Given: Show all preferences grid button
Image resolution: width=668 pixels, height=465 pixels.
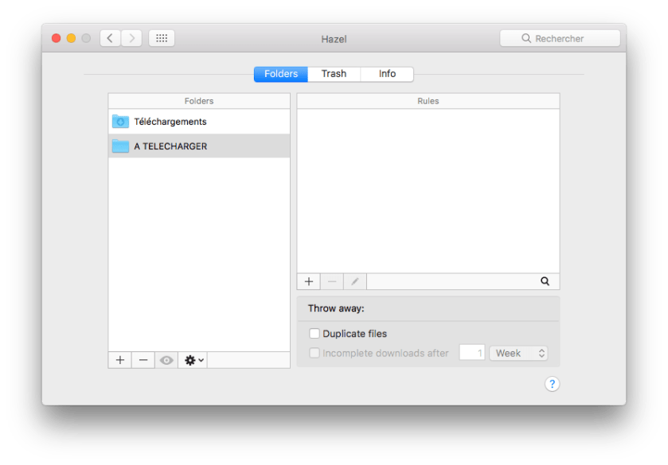Looking at the screenshot, I should [162, 38].
